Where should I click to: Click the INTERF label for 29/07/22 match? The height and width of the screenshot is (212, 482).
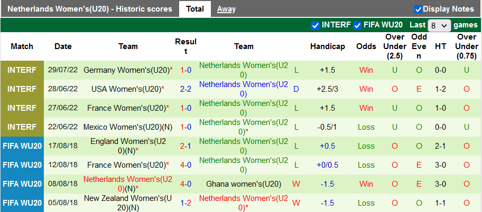[x=22, y=70]
